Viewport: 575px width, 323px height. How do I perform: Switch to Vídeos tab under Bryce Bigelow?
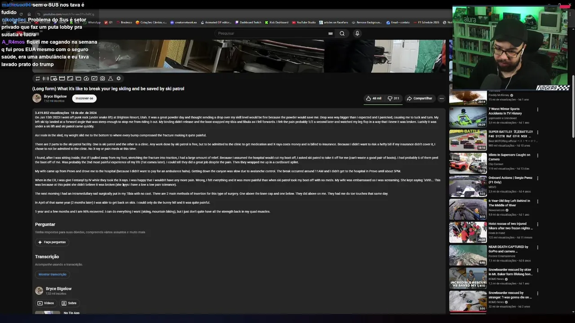[46, 303]
